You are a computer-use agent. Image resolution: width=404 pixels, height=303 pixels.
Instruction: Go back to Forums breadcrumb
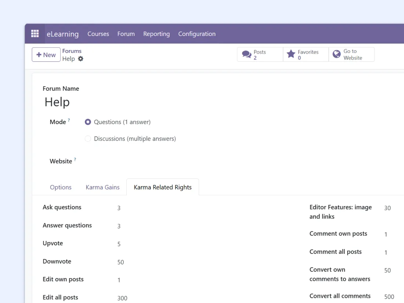[72, 51]
